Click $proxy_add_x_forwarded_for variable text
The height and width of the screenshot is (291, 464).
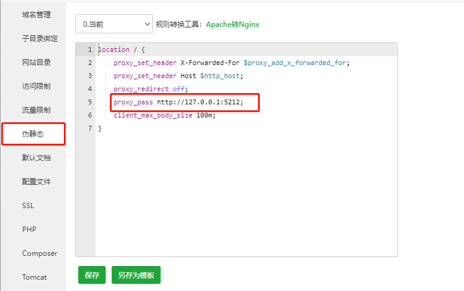coord(295,63)
